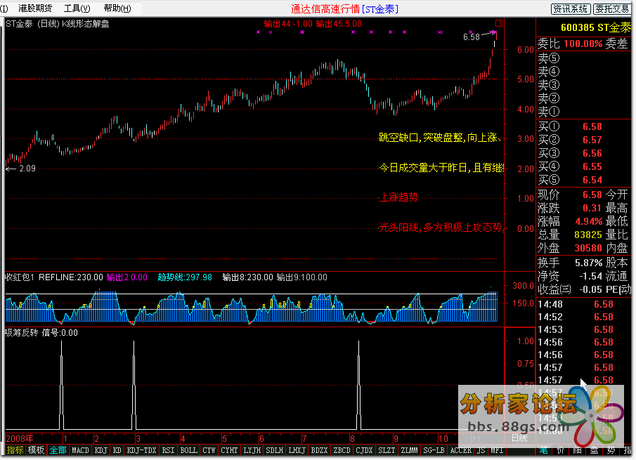This screenshot has width=636, height=460.
Task: Click the 上涨趋势 annotation text
Action: tap(398, 197)
